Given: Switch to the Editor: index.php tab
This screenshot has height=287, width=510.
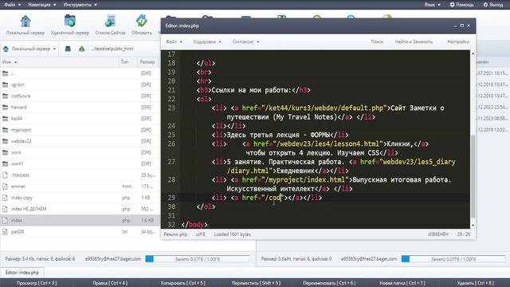Looking at the screenshot, I should pos(22,273).
